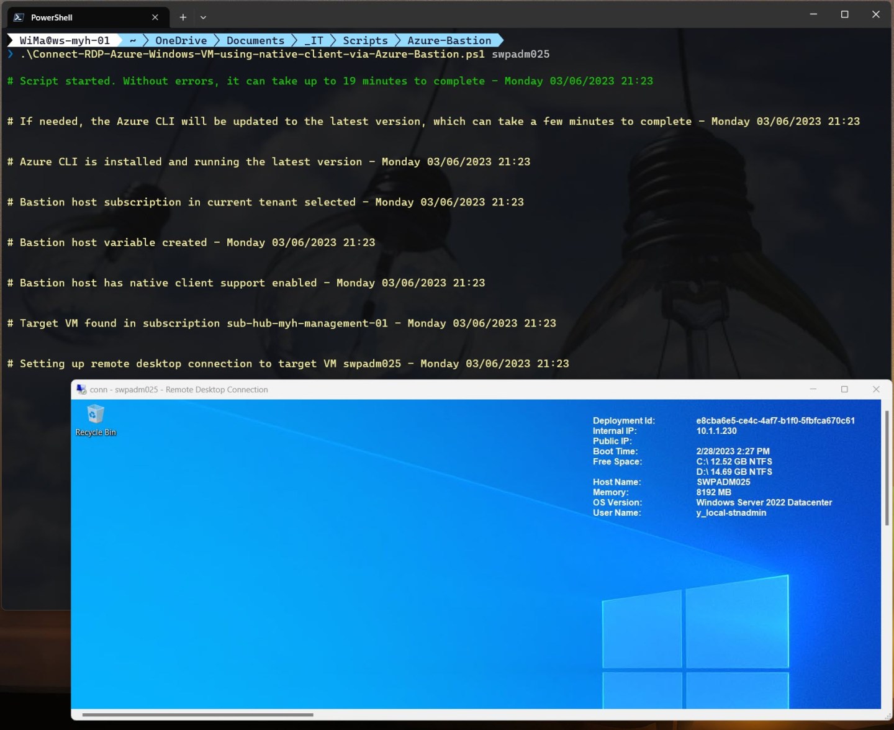The image size is (894, 730).
Task: Click the User Name value y_local-stnadmin
Action: [x=731, y=513]
